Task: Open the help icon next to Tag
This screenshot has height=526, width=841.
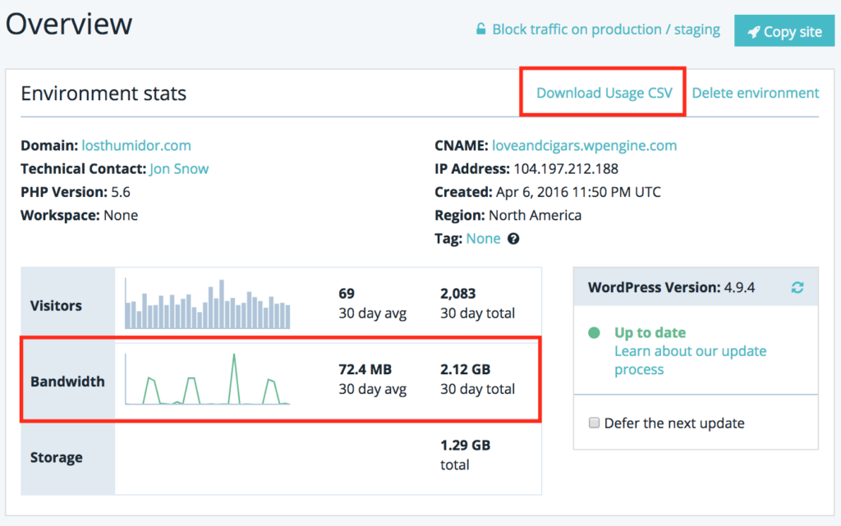Action: click(512, 238)
